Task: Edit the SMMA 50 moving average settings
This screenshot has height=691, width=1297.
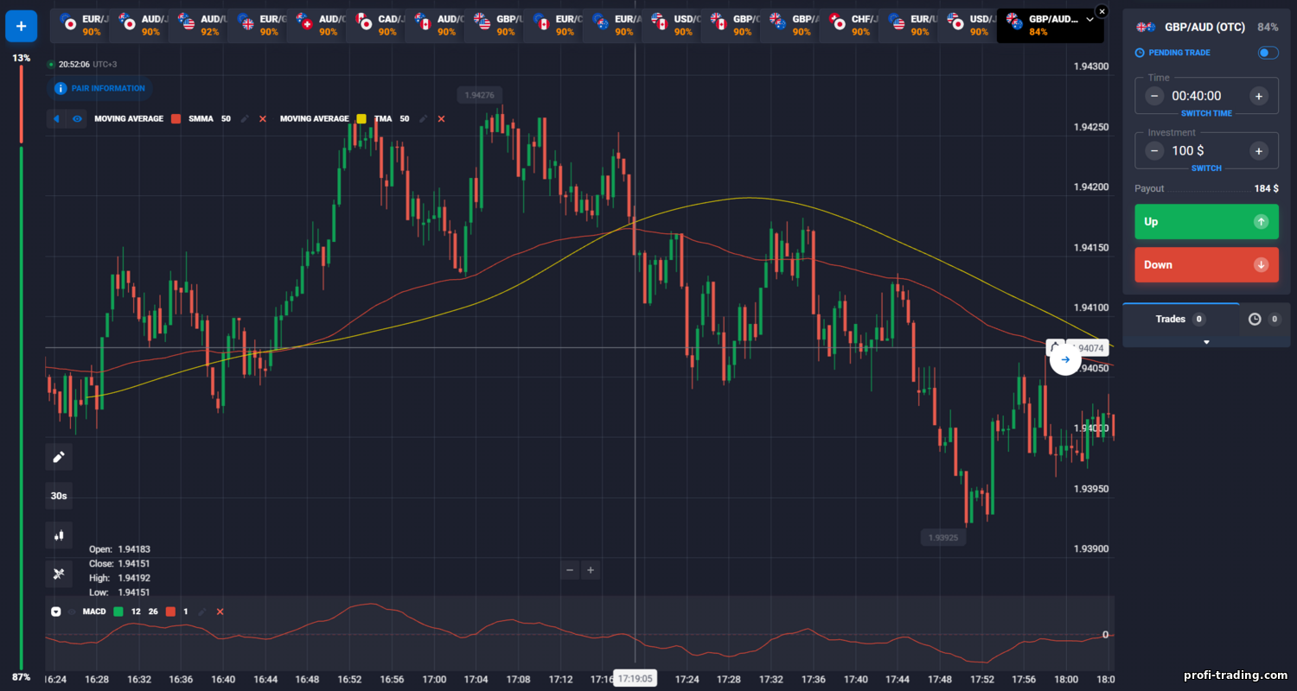Action: pos(245,118)
